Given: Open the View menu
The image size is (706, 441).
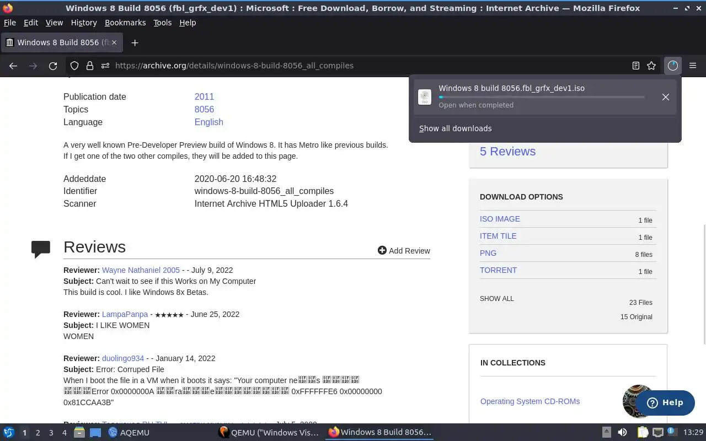Looking at the screenshot, I should pyautogui.click(x=54, y=23).
